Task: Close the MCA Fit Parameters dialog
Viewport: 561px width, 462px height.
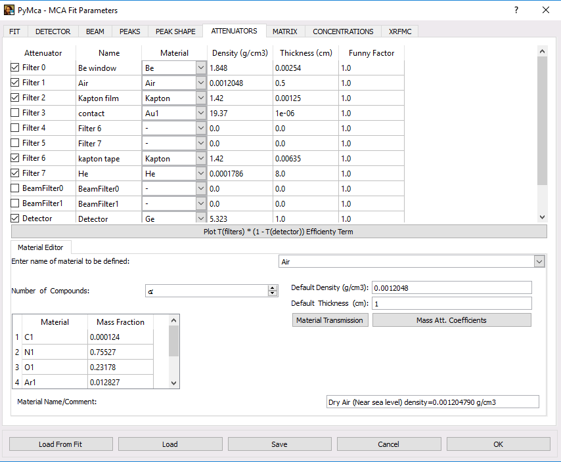Action: [546, 10]
